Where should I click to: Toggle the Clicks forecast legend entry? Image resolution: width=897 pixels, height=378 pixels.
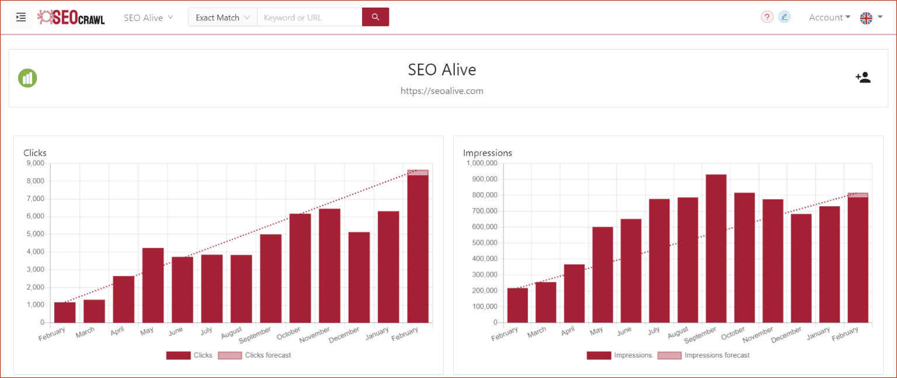(254, 355)
